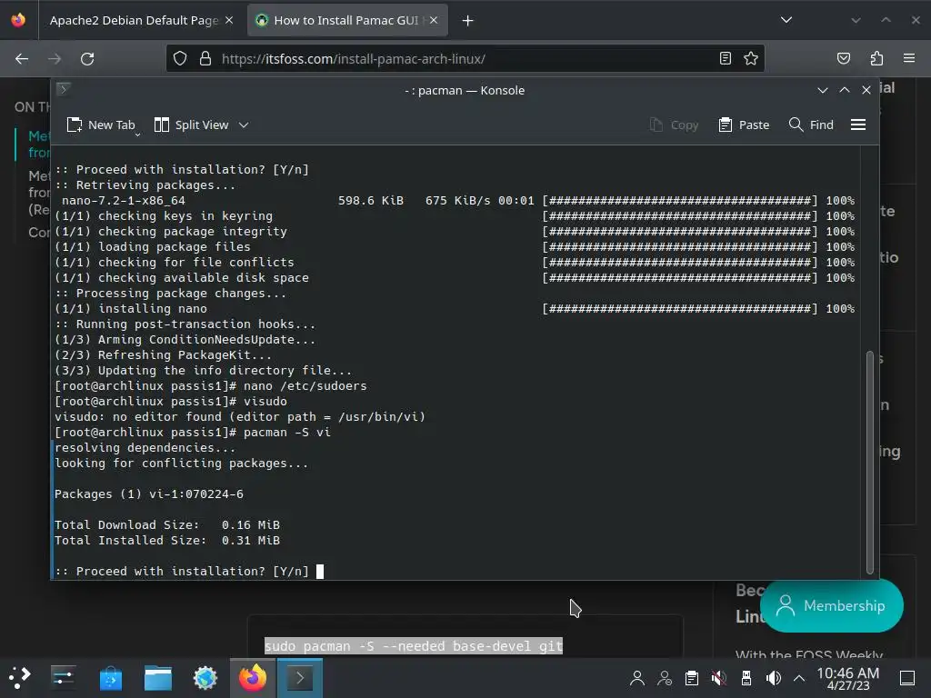Screen dimensions: 931x698
Task: Click the user-with-gear tray icon
Action: pos(665,678)
